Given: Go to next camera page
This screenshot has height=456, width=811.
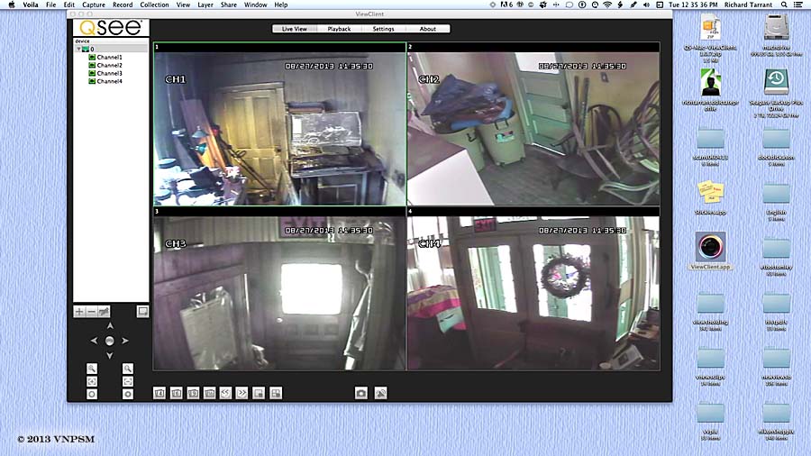Looking at the screenshot, I should coord(242,394).
